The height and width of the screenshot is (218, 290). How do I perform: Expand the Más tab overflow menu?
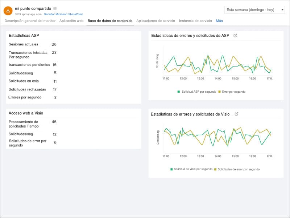pos(219,21)
